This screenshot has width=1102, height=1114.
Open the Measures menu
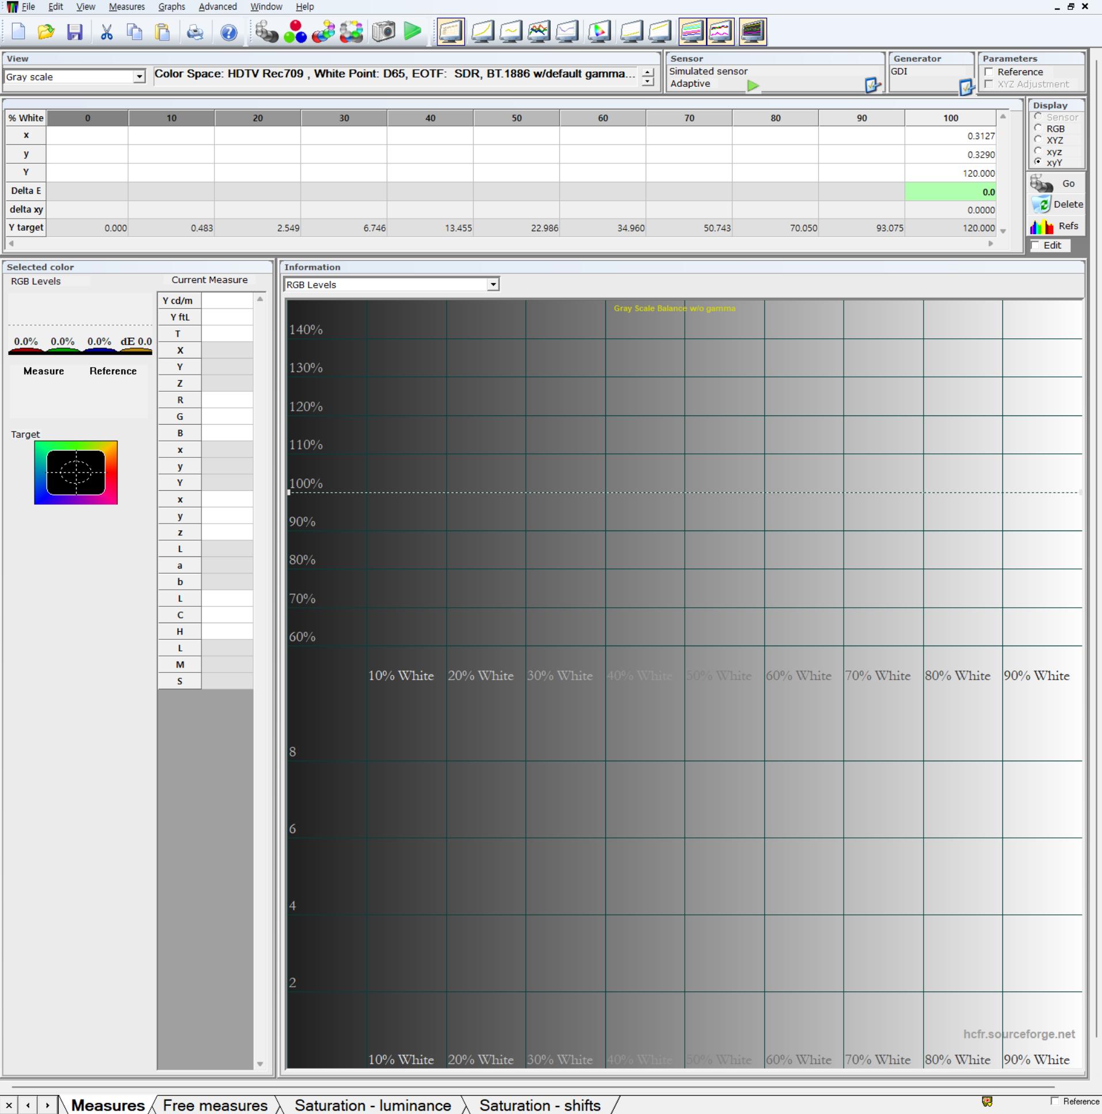tap(126, 7)
